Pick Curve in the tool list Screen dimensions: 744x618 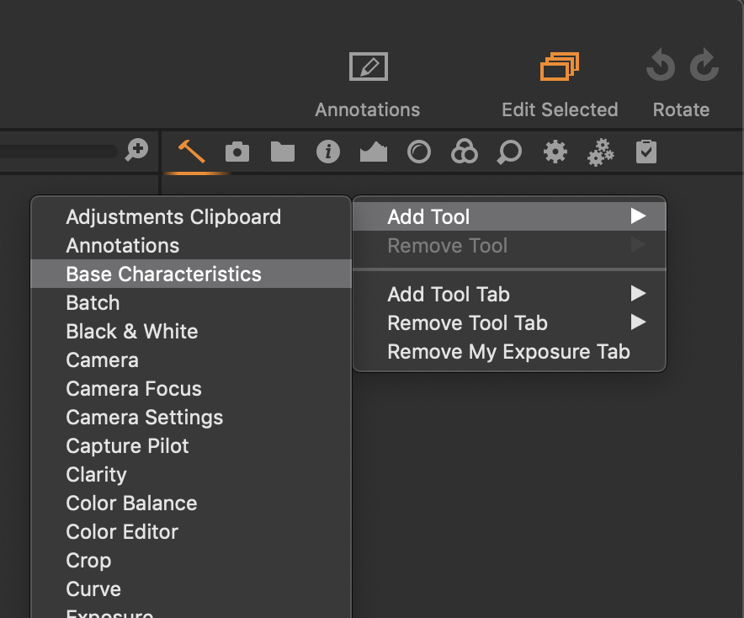coord(93,589)
